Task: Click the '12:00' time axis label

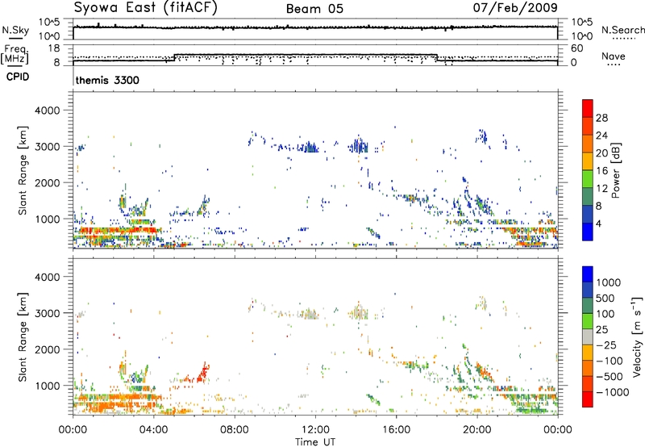Action: [x=315, y=430]
